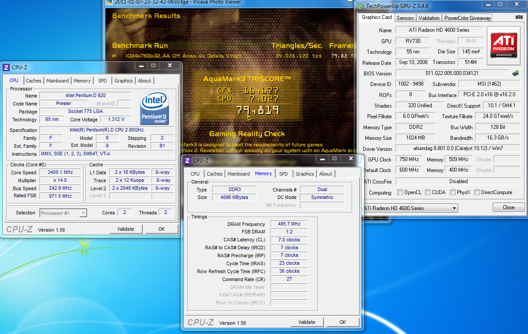This screenshot has width=528, height=334.
Task: Select the Graphics Card tab in GPU-Z
Action: pos(377,18)
